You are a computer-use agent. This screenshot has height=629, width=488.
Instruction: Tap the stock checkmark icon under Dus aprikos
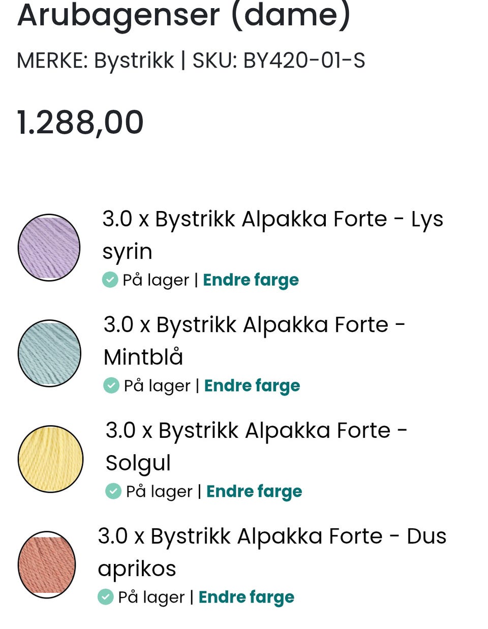coord(105,597)
